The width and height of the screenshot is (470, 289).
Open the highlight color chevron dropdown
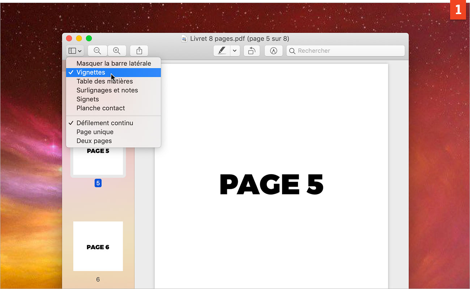tap(234, 51)
